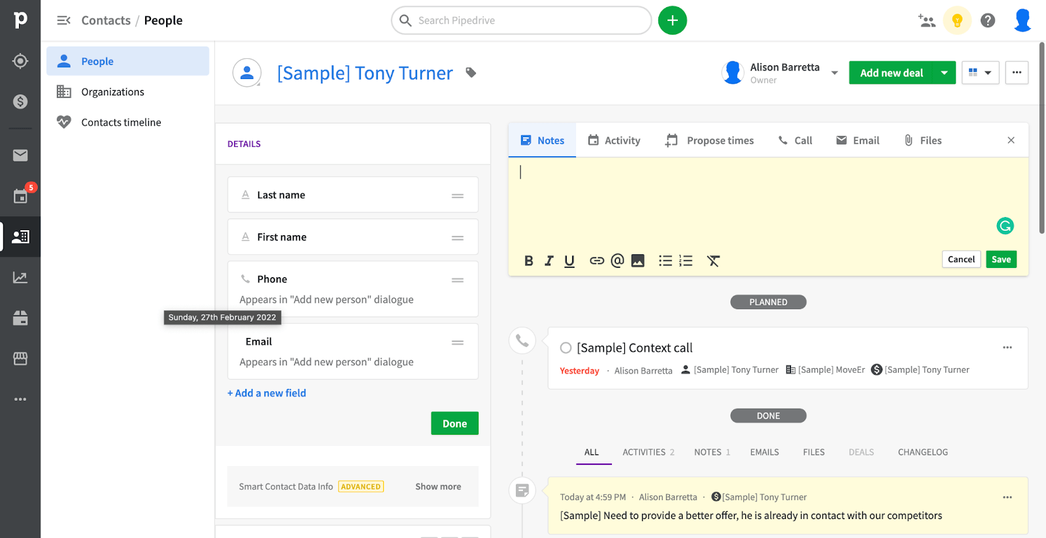Select the ALL history filter

592,452
